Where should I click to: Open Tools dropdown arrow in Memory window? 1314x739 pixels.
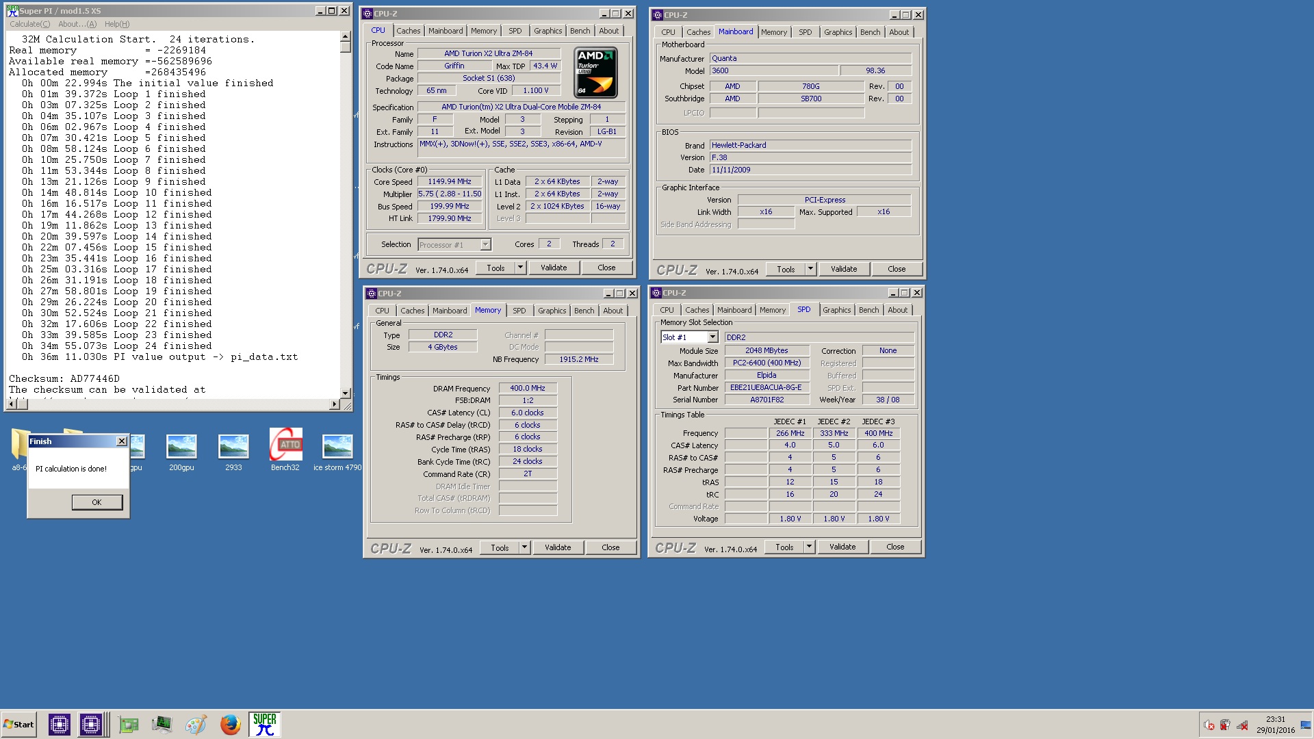pos(525,547)
